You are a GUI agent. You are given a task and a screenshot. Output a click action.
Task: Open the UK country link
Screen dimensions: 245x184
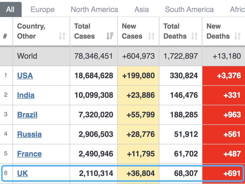(23, 173)
